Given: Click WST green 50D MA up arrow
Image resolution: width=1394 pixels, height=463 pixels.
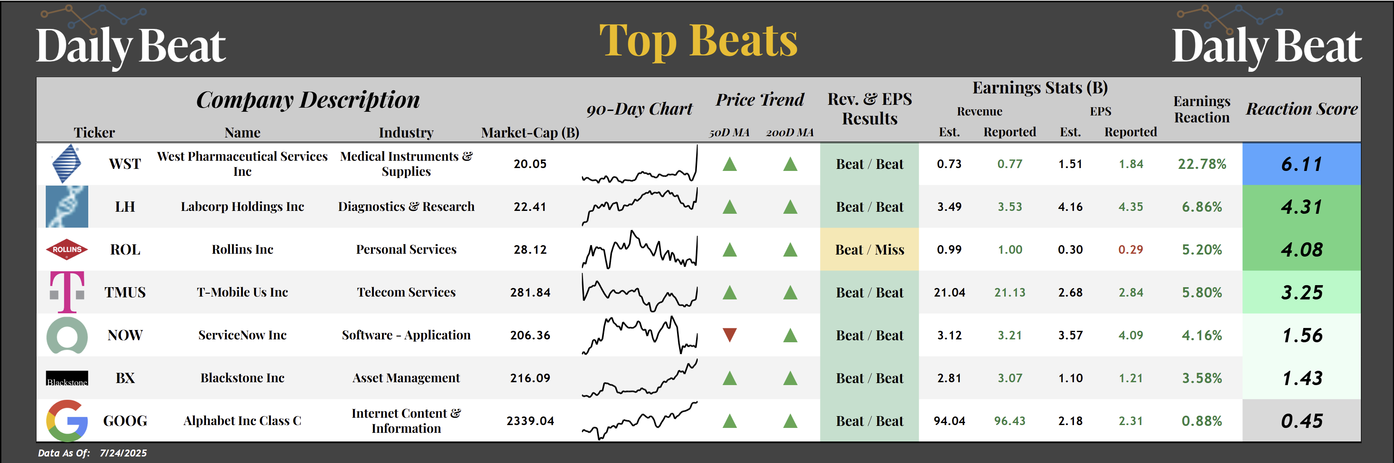Looking at the screenshot, I should pyautogui.click(x=729, y=164).
